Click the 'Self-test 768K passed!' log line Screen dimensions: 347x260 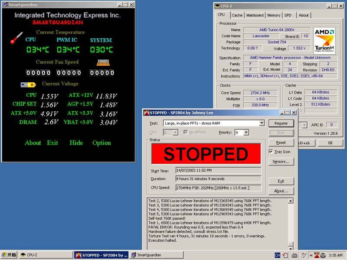[x=167, y=218]
